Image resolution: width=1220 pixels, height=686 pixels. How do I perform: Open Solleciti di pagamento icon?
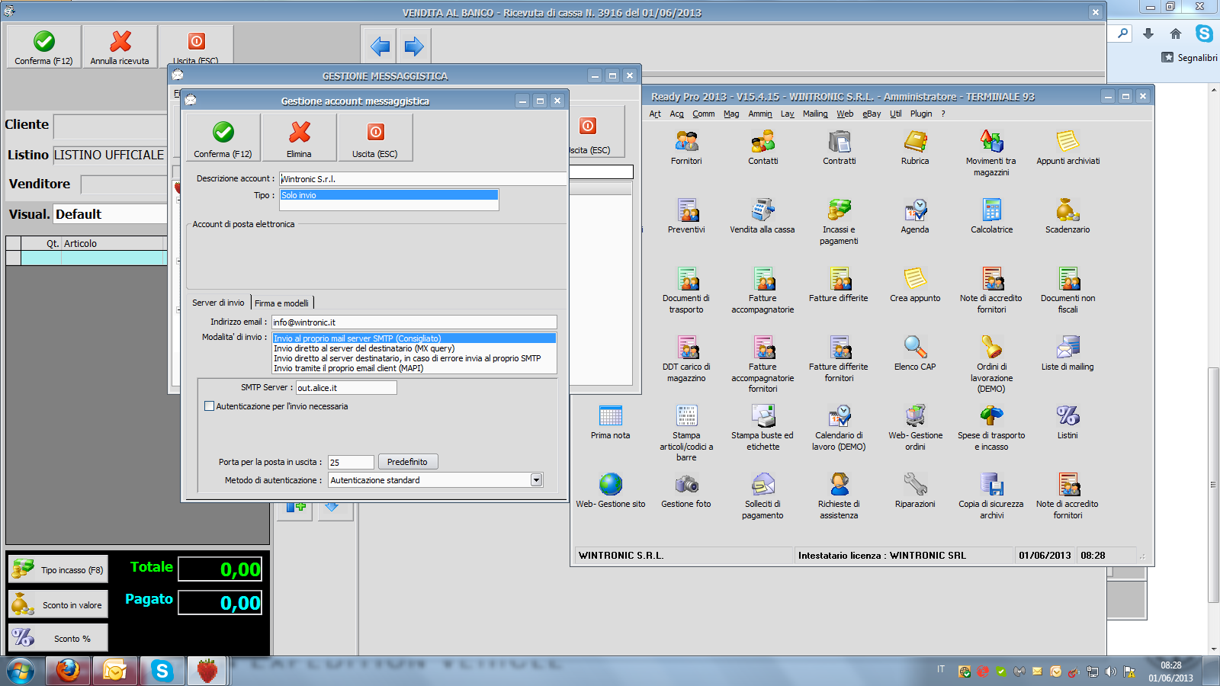click(762, 496)
